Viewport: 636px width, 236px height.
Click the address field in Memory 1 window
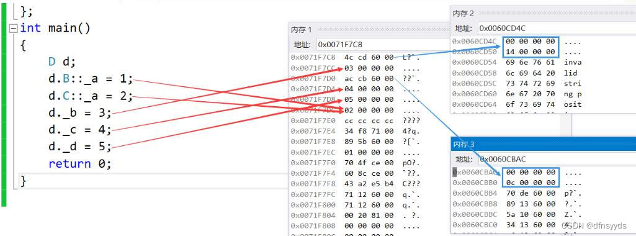(383, 44)
